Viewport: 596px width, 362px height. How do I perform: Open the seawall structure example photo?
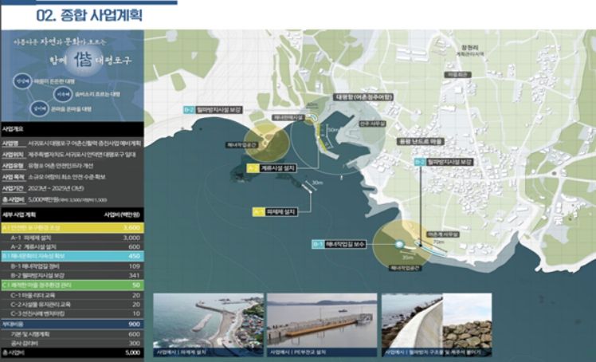(437, 325)
